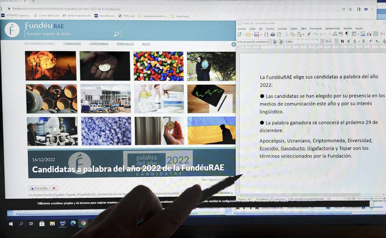Click the print icon in Writer toolbar
Image resolution: width=386 pixels, height=238 pixels.
[x=272, y=34]
